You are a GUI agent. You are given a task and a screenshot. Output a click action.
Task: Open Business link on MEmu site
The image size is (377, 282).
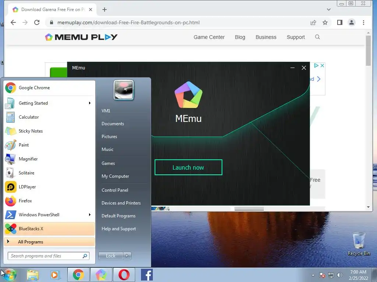pos(266,37)
